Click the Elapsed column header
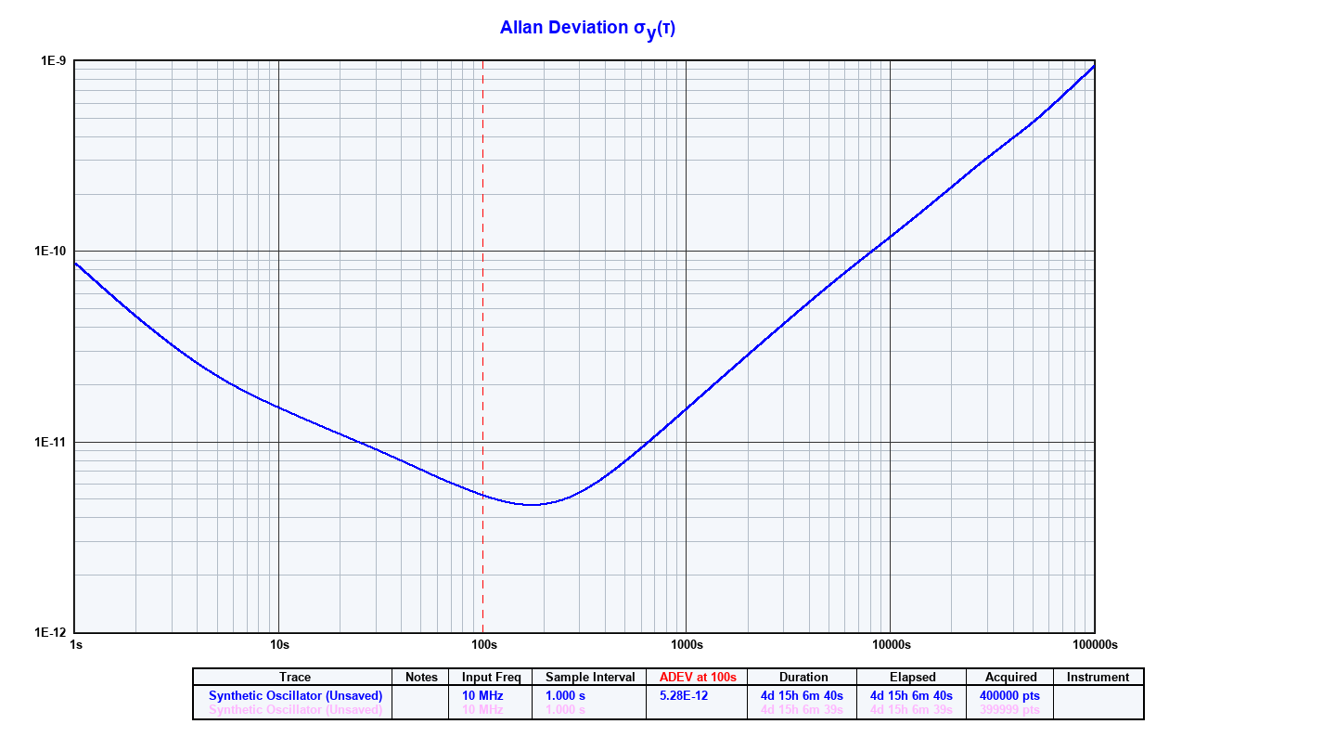Viewport: 1336px width, 750px height. point(912,678)
